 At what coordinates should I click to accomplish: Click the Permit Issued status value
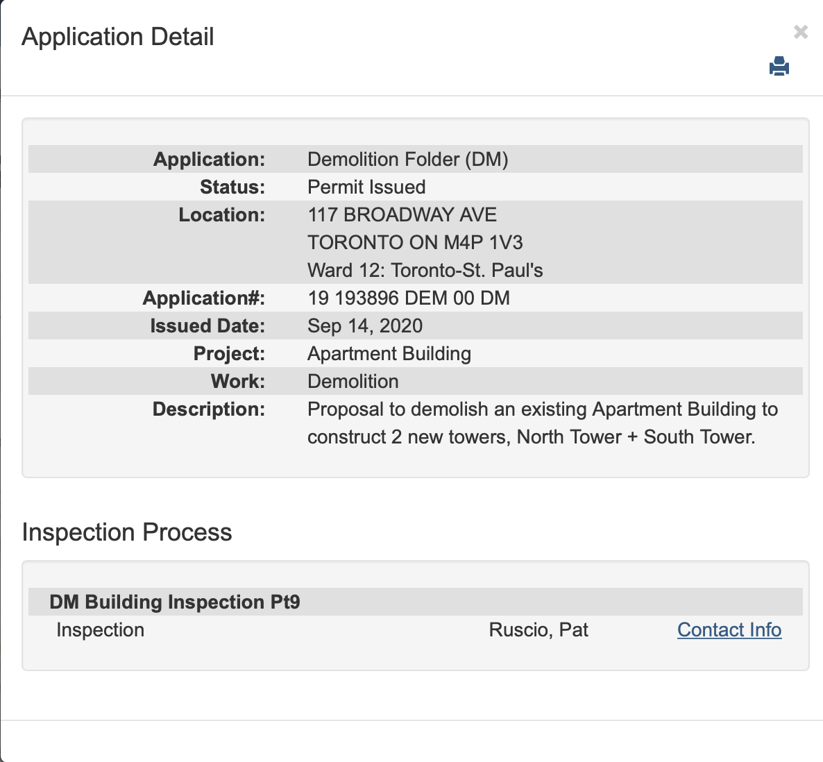coord(366,187)
